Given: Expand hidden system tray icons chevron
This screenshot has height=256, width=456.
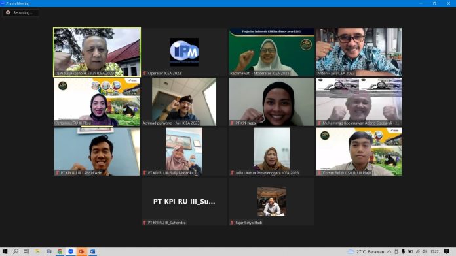Looking at the screenshot, I should (389, 251).
